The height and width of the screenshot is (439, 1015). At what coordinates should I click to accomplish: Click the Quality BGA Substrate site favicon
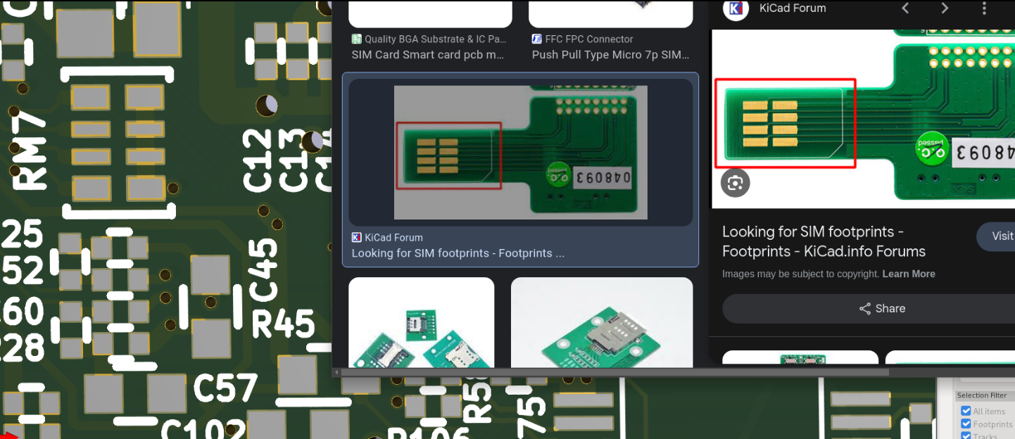pyautogui.click(x=357, y=39)
